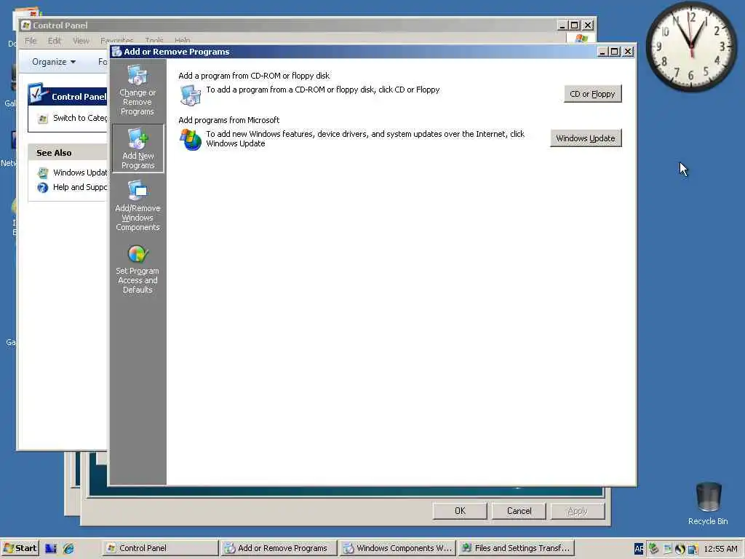This screenshot has height=559, width=745.
Task: Open Help and Support link under See Also
Action: coord(80,187)
